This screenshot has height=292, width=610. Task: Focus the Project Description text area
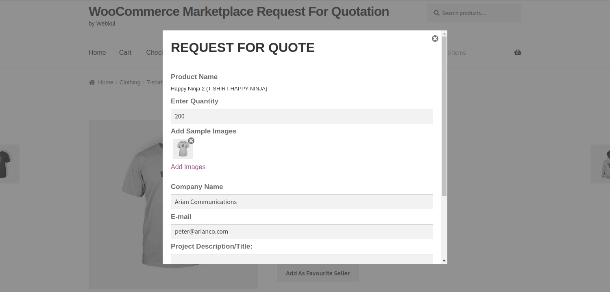[302, 260]
